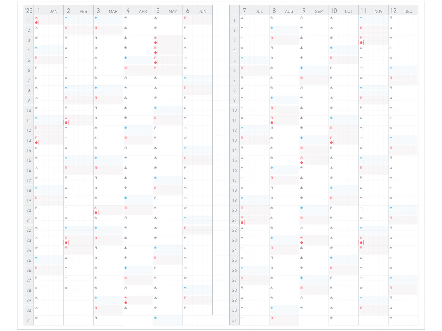Click the May 6 red 火 substitute holiday cell
442x331 pixels.
point(168,70)
